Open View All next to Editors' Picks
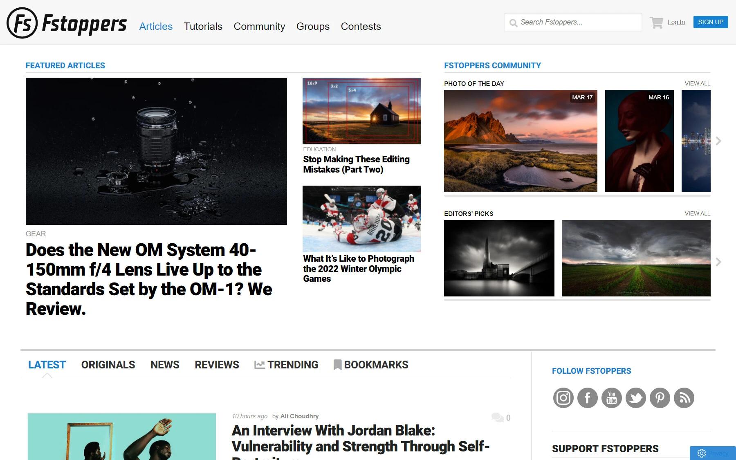This screenshot has width=736, height=460. (697, 213)
